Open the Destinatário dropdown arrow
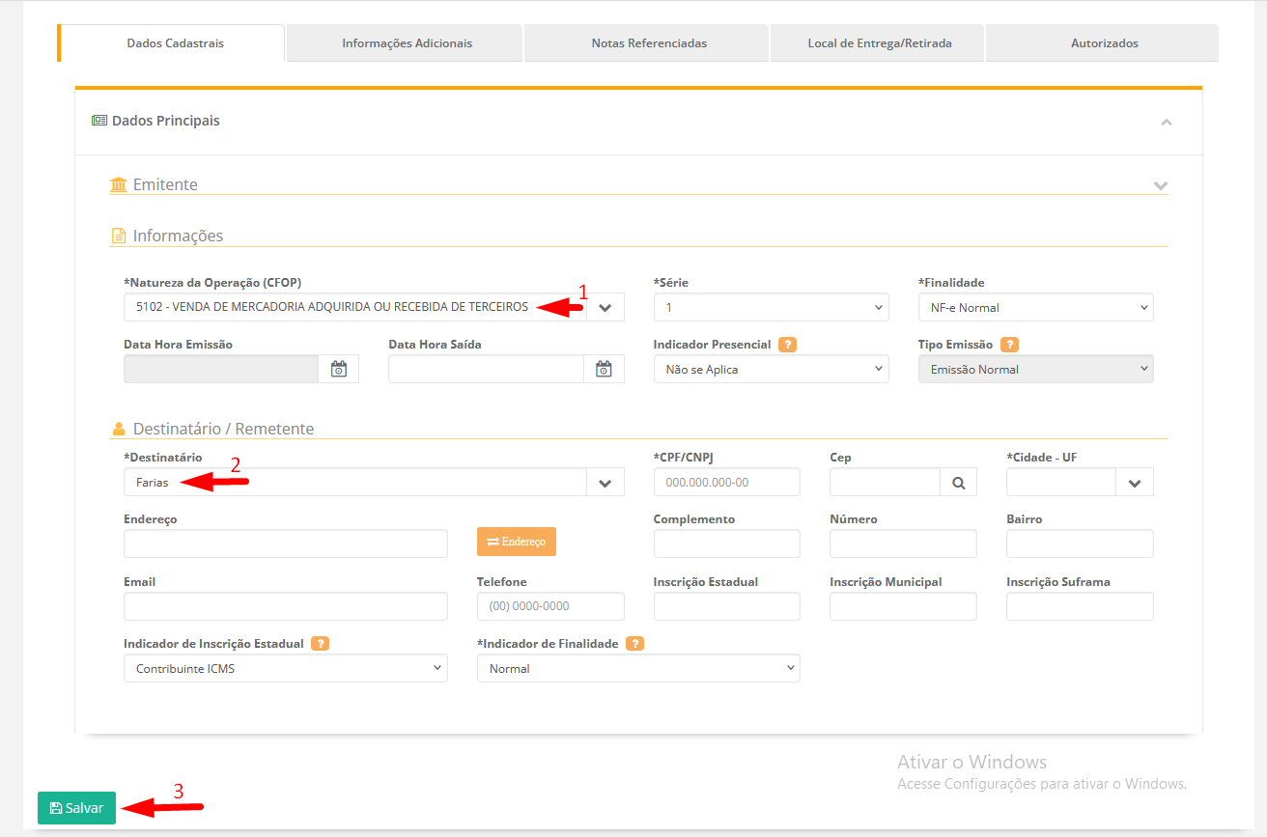 [x=605, y=483]
